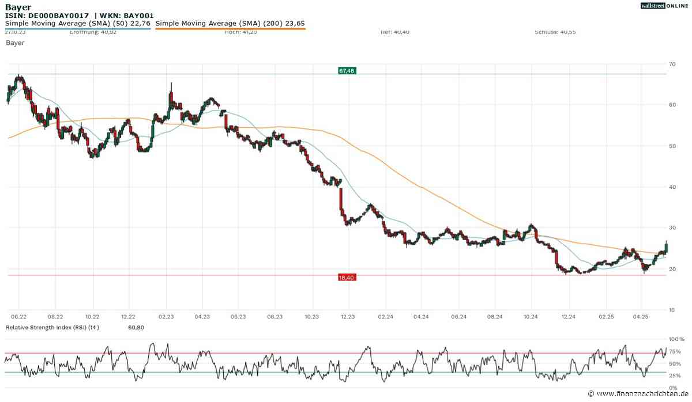The image size is (692, 402).
Task: Click the 12.24 date label on the time axis
Action: coord(568,317)
